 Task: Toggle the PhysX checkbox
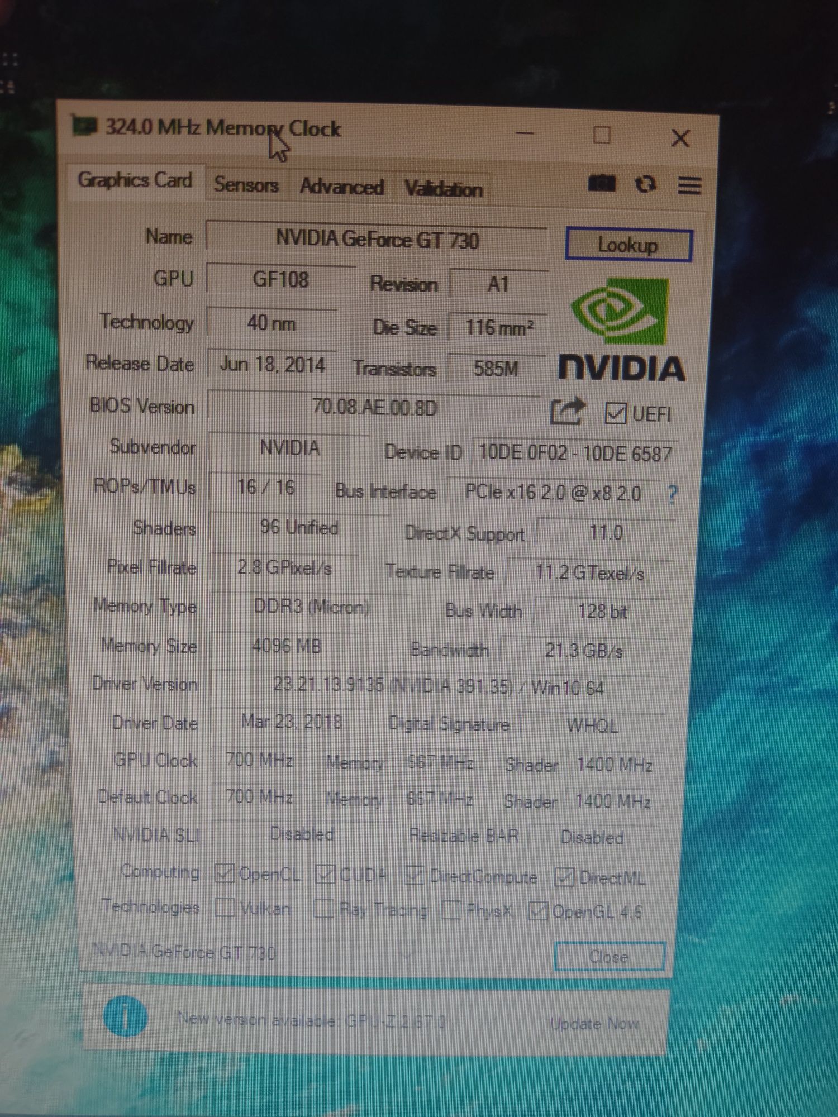tap(450, 910)
